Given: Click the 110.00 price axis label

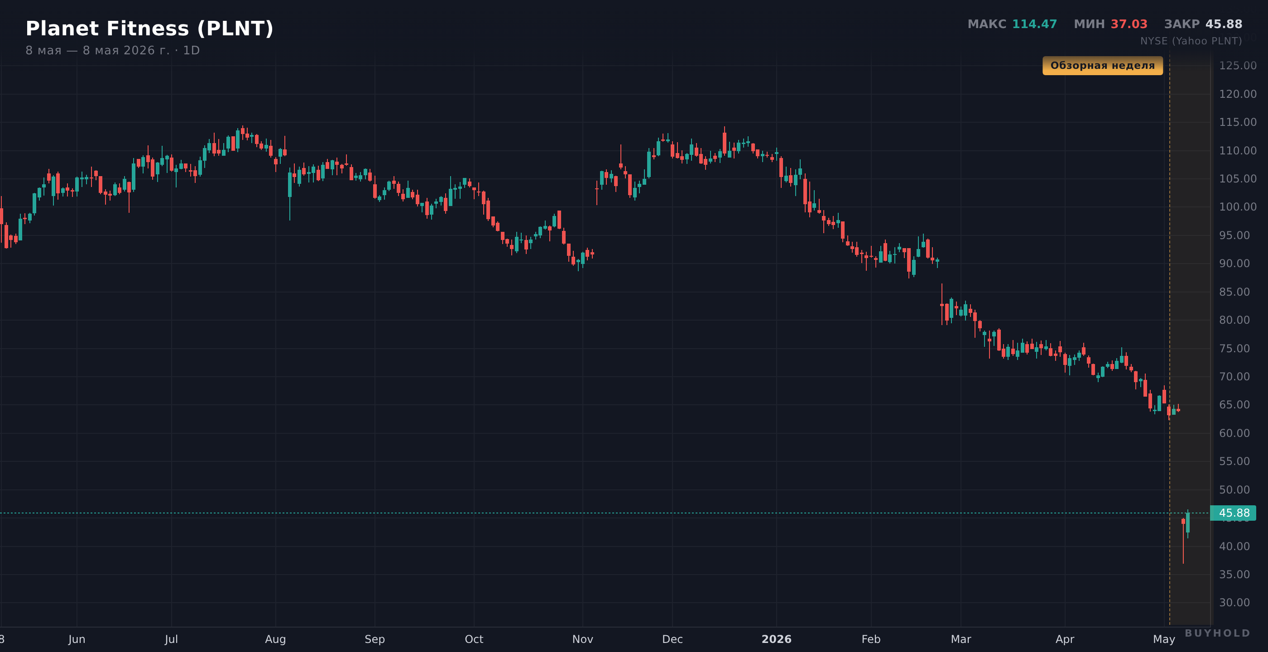Looking at the screenshot, I should pos(1238,151).
